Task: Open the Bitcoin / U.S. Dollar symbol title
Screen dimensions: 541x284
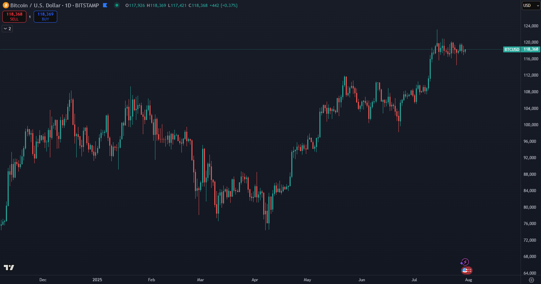Action: (x=54, y=5)
